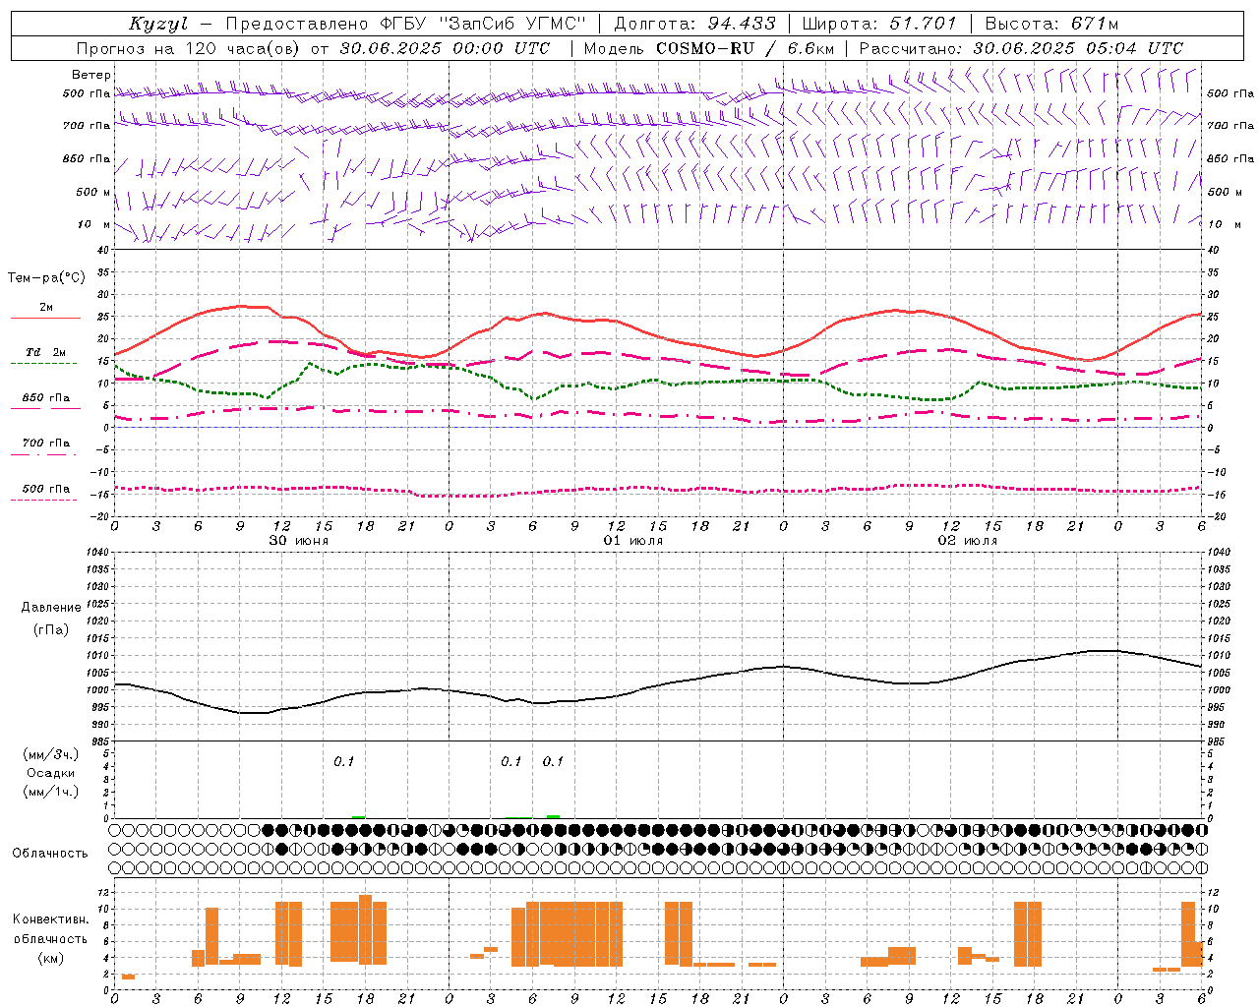The image size is (1259, 1007).
Task: Click the red solid "2м" temperature legend line
Action: [x=45, y=319]
